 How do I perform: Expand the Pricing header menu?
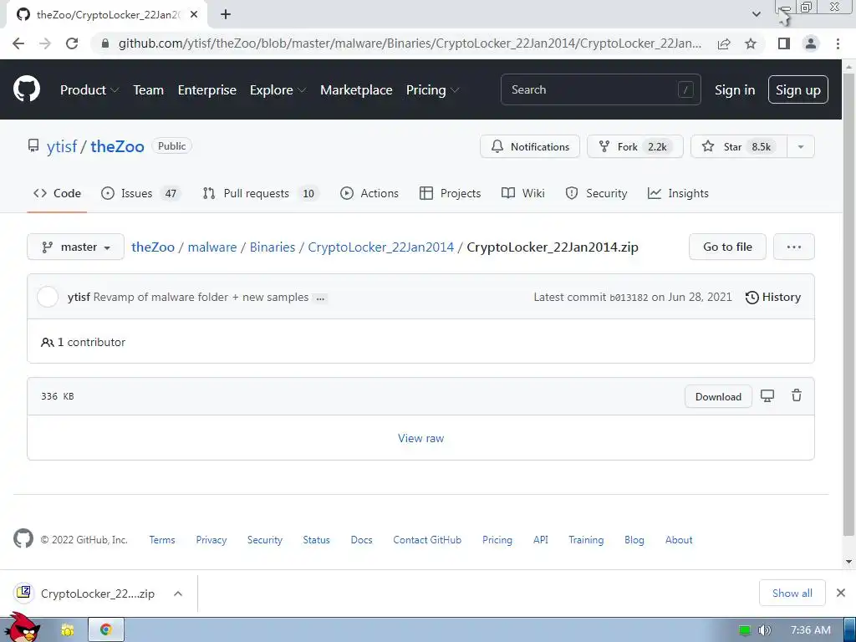click(432, 90)
